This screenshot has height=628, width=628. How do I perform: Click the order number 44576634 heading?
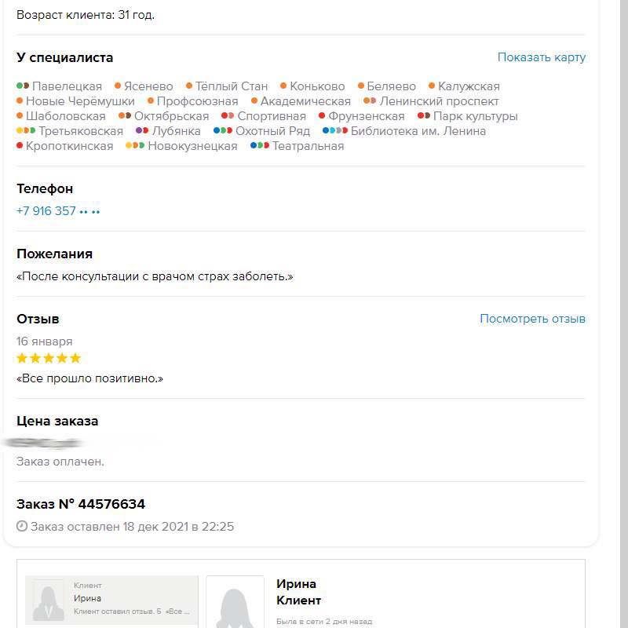tap(81, 504)
